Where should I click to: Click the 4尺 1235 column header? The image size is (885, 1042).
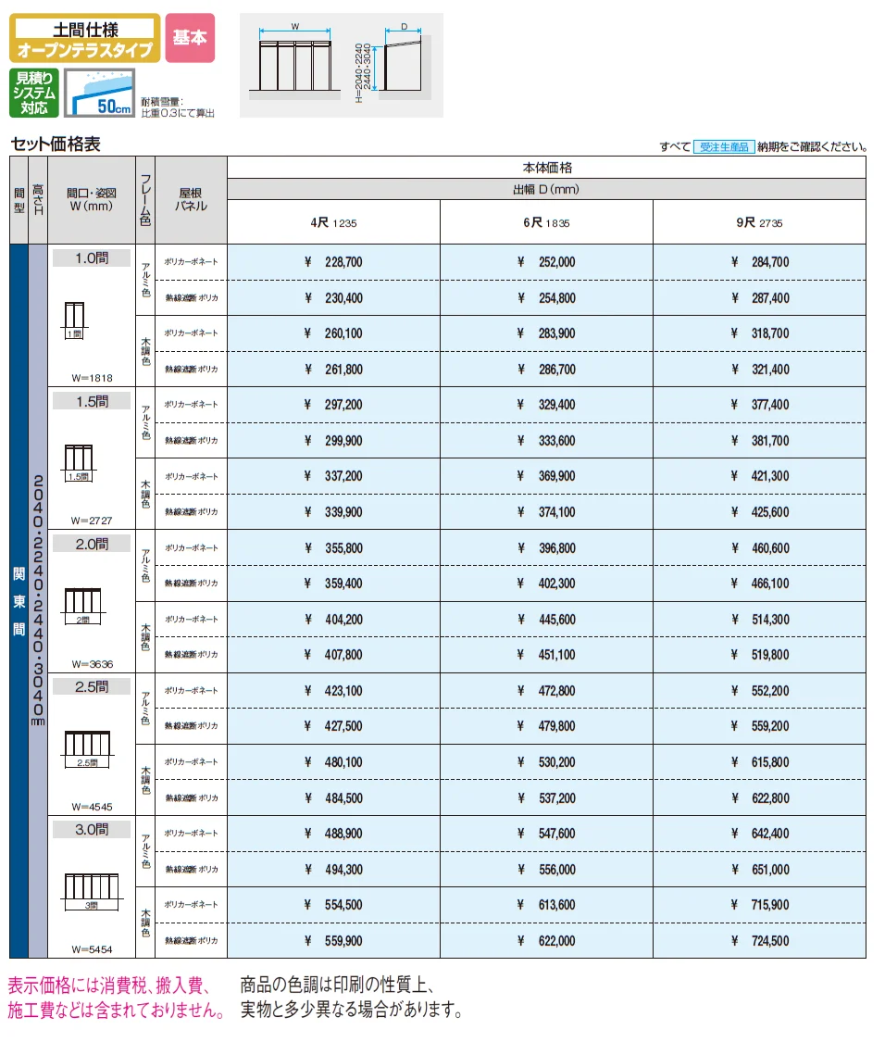tap(333, 222)
